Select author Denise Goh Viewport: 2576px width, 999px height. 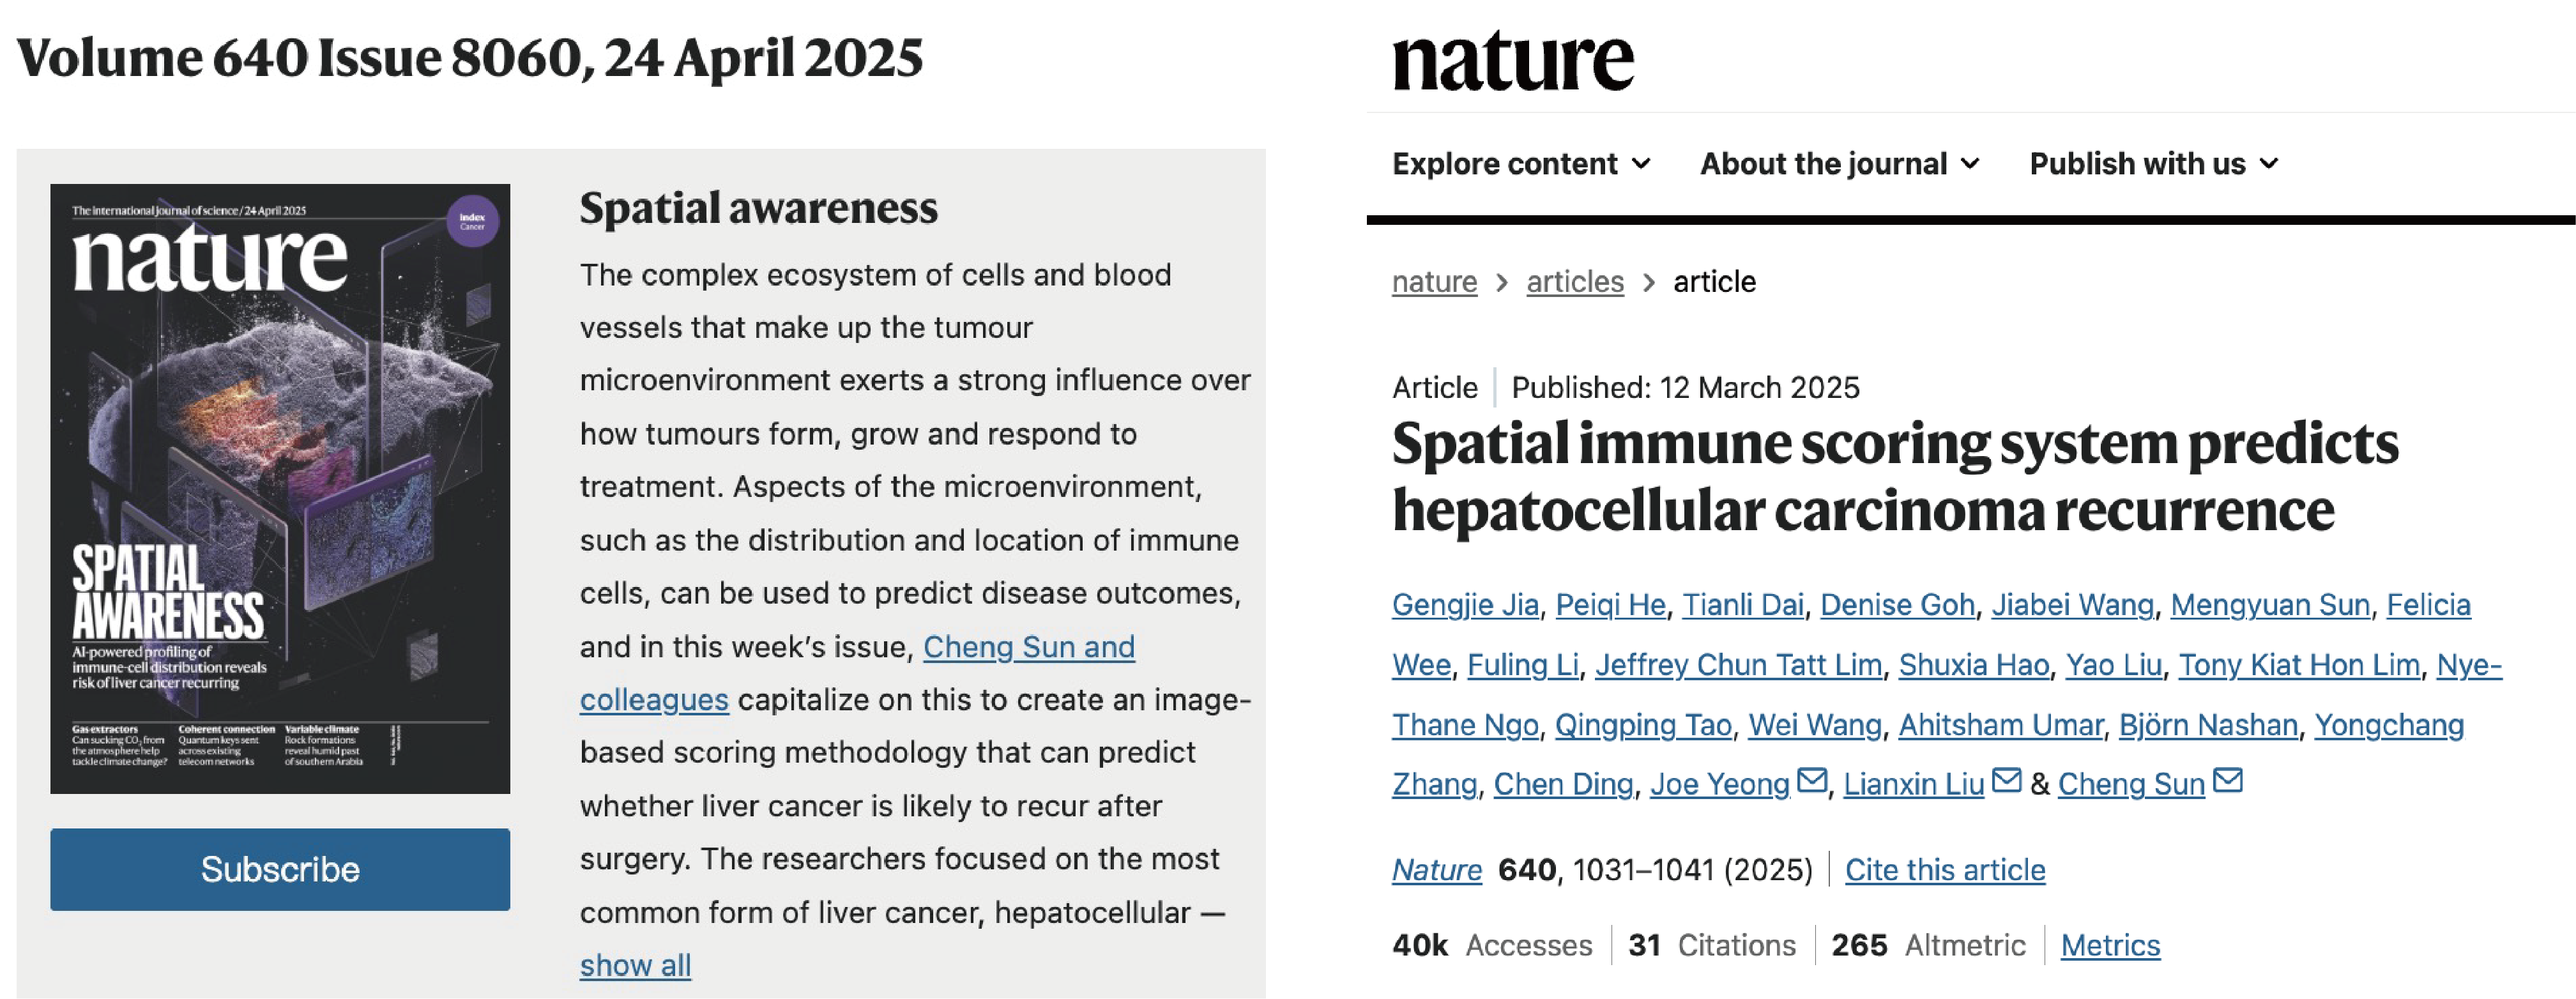[1897, 605]
